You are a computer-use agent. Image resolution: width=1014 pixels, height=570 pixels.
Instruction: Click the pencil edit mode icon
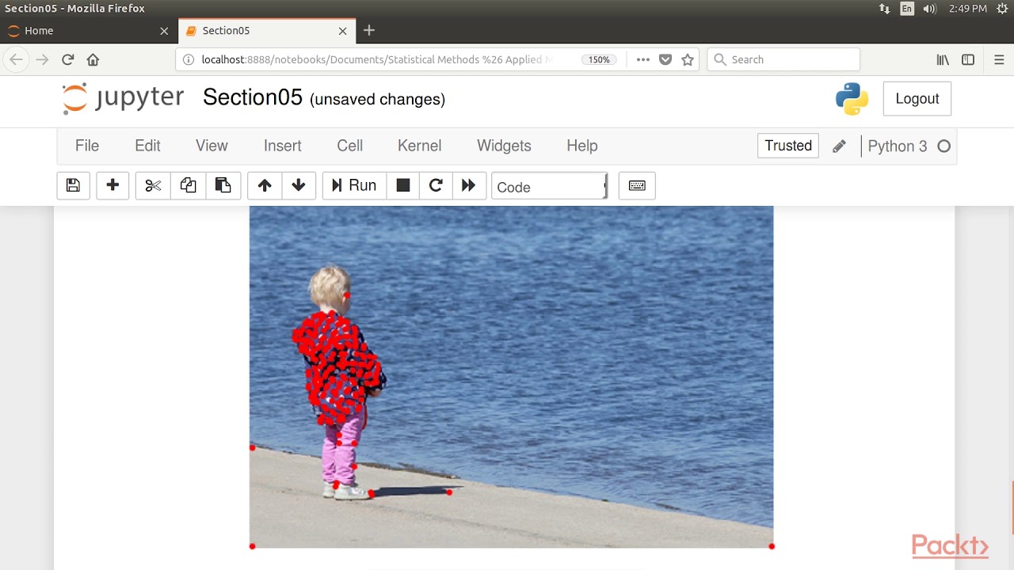point(839,146)
